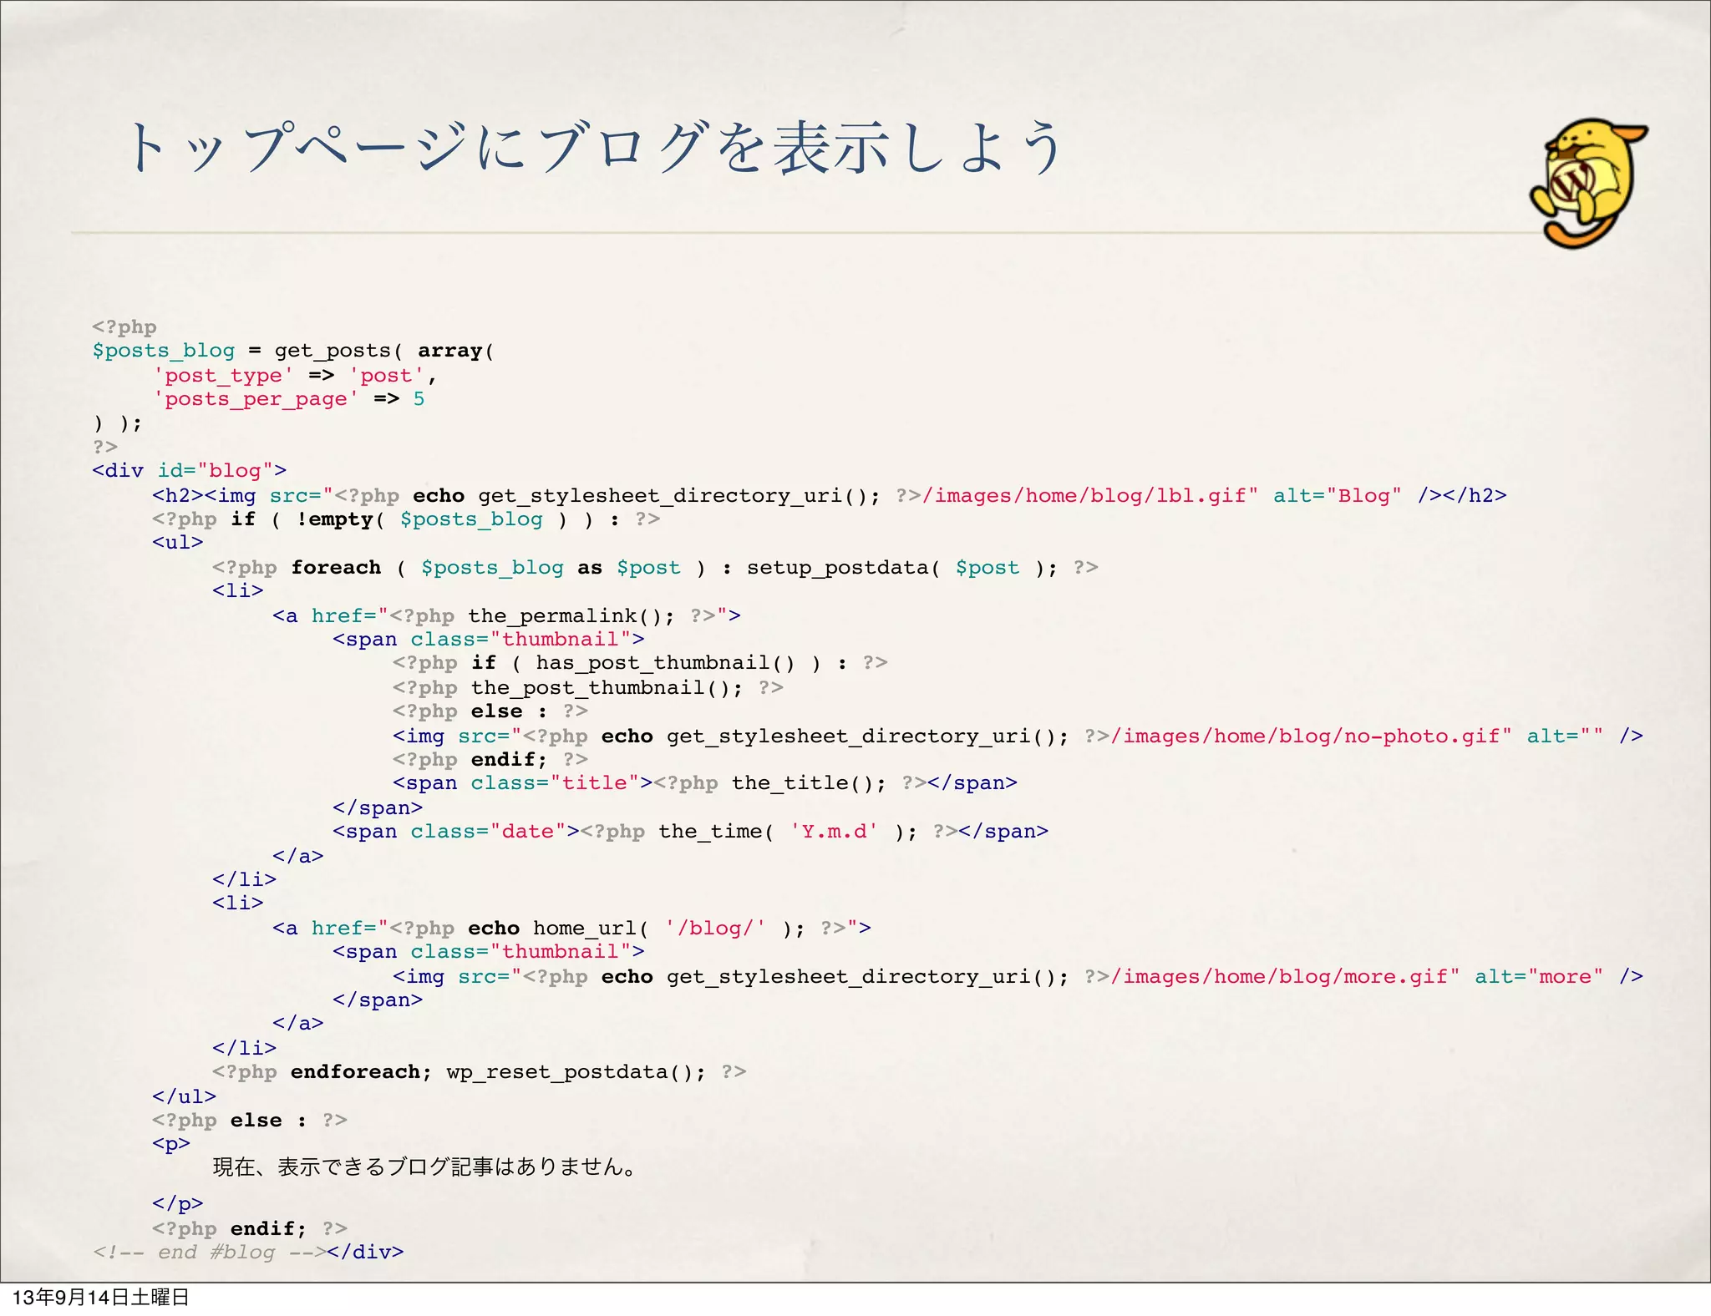1711x1316 pixels.
Task: Click the date footer 13年9月14日土曜日
Action: tap(101, 1298)
